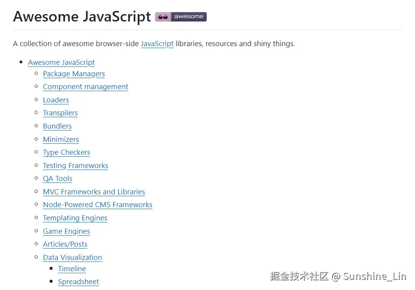Open the Awesome JavaScript contents link

[x=61, y=63]
